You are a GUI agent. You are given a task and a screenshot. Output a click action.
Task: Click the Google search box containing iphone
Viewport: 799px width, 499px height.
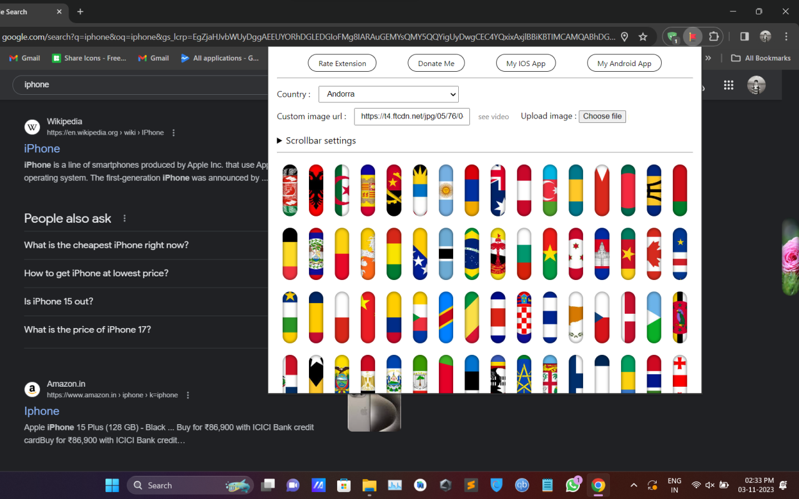[140, 85]
